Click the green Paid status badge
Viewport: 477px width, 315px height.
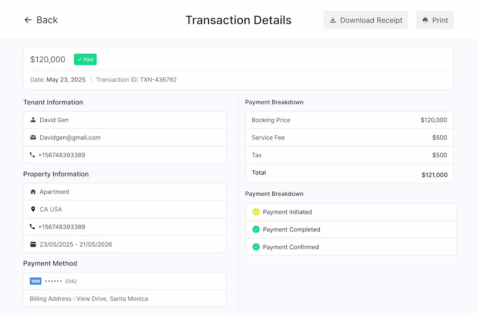(x=85, y=60)
